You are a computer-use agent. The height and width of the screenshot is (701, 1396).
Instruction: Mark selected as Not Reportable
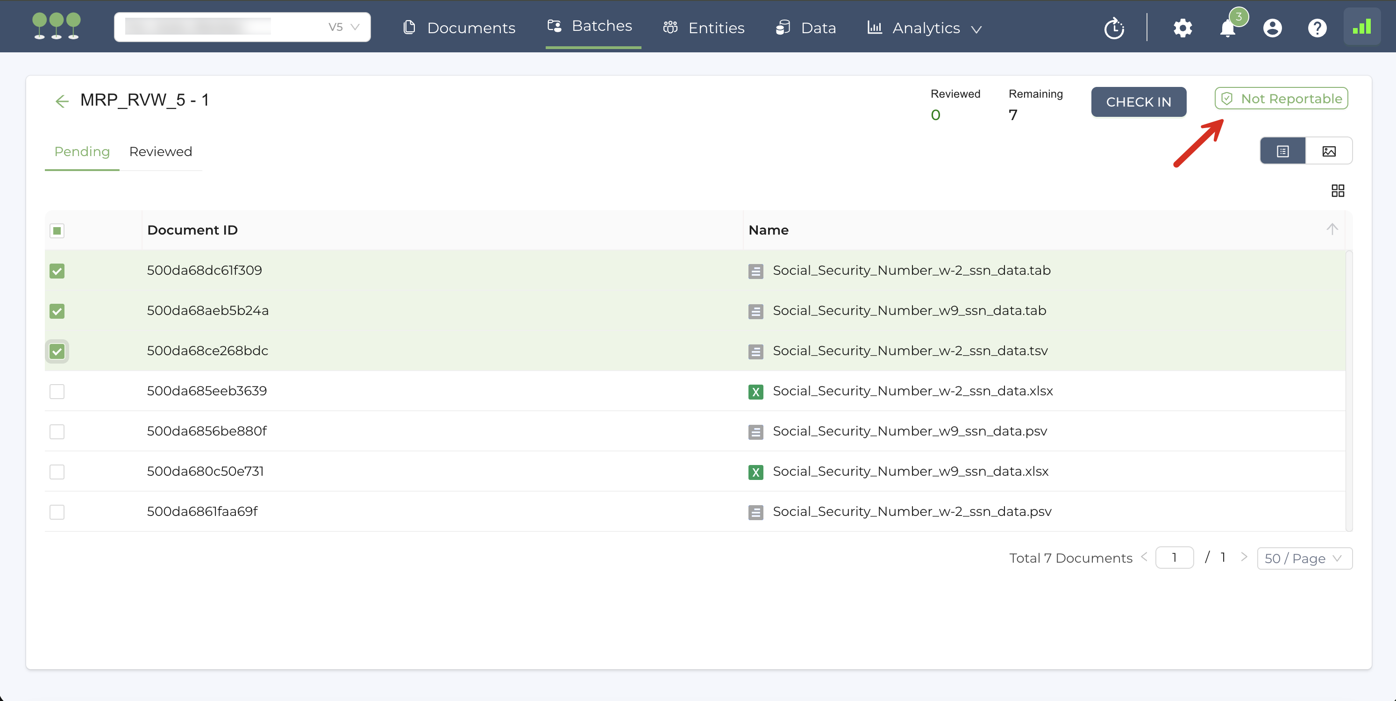click(1281, 99)
